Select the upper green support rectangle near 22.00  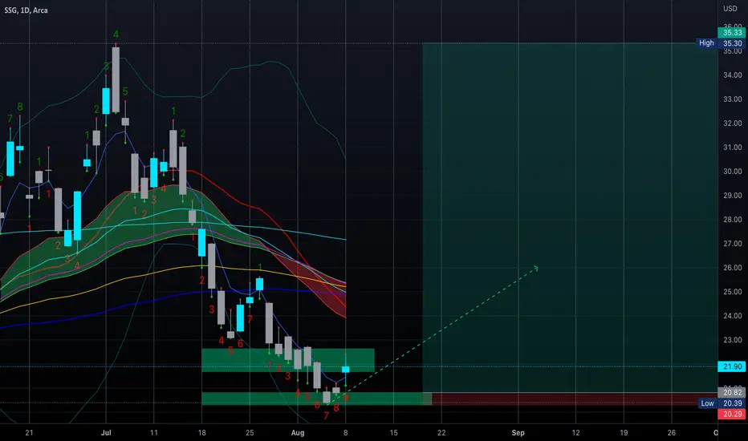click(288, 360)
